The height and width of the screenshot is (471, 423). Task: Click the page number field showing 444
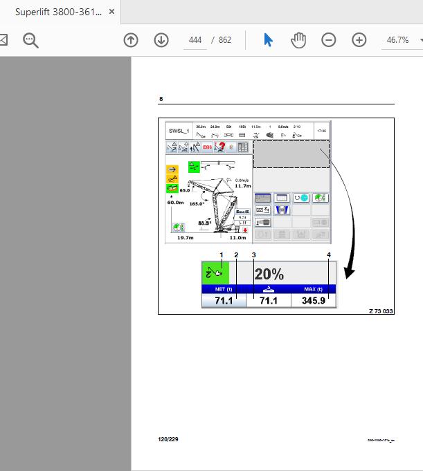195,40
